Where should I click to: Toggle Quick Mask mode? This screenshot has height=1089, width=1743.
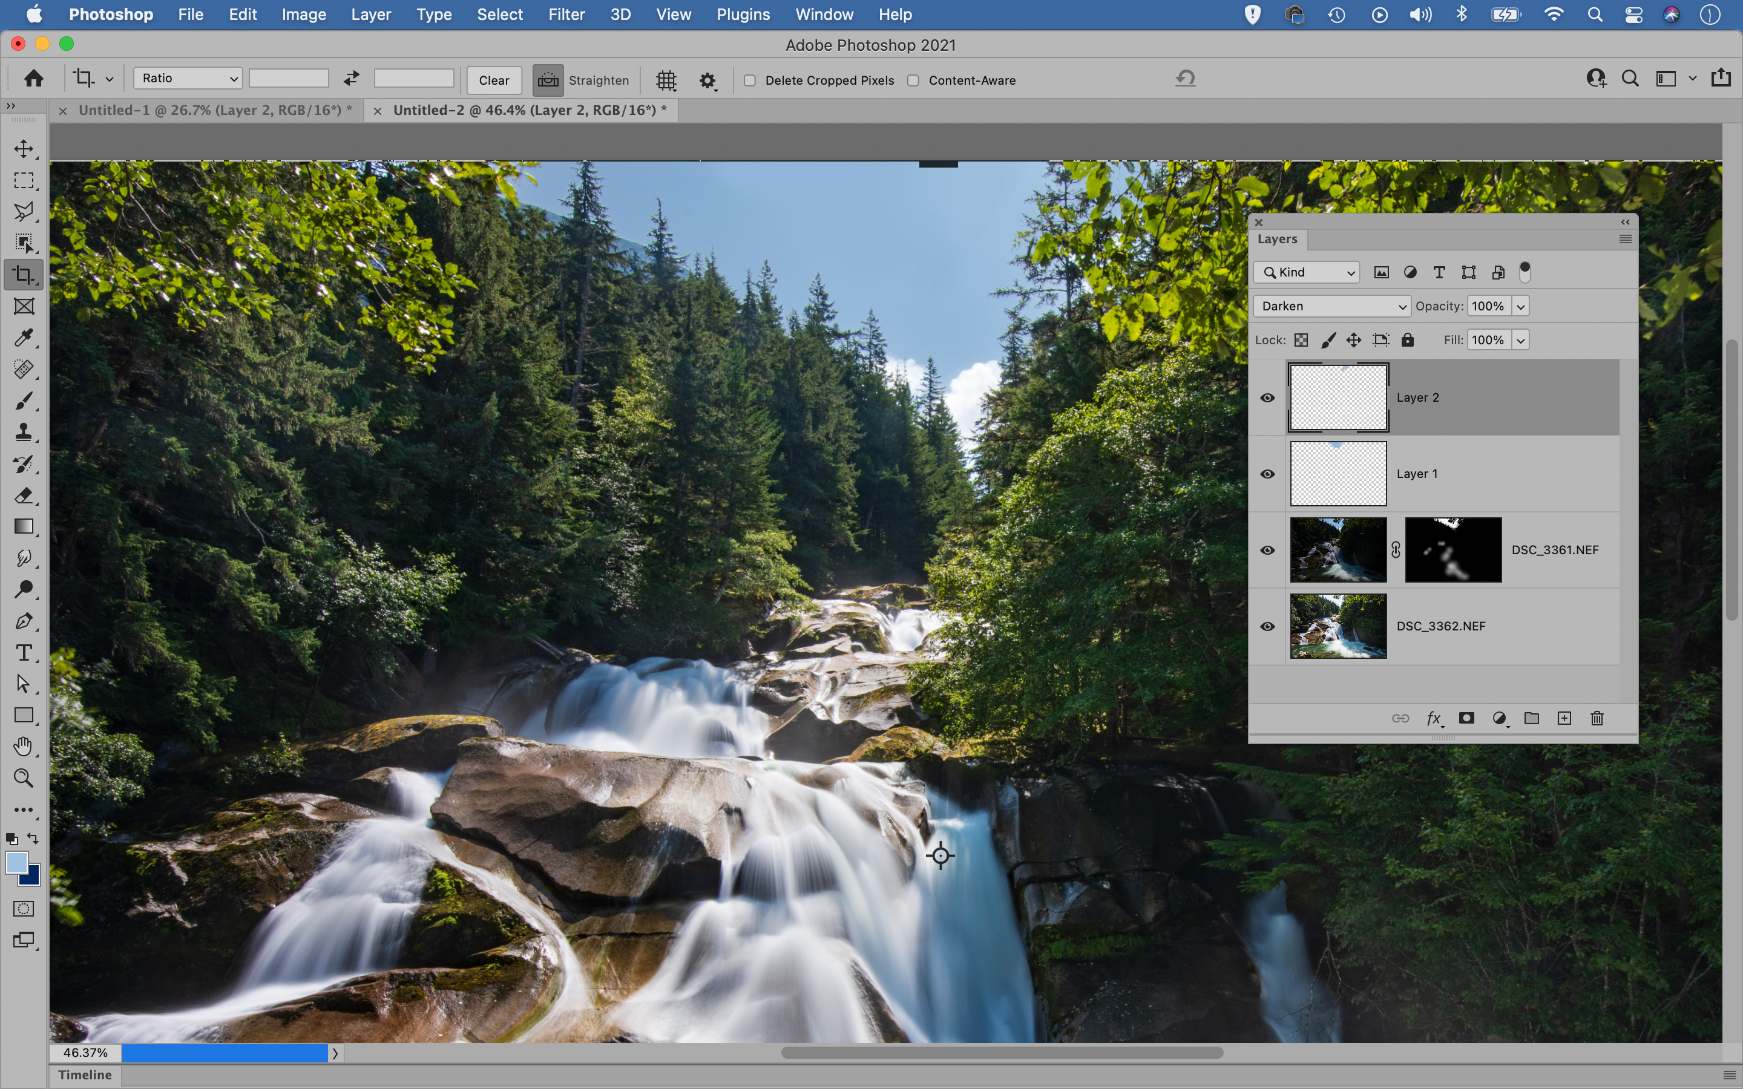pos(24,909)
